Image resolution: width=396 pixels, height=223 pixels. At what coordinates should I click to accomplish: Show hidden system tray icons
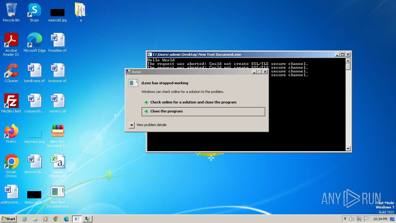[345, 219]
